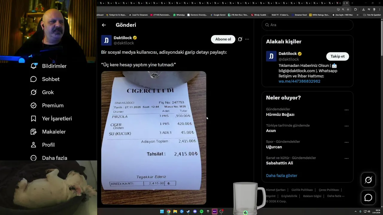Click the Abone ol button
The image size is (383, 215).
pos(223,39)
